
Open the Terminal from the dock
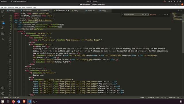click(x=8, y=101)
